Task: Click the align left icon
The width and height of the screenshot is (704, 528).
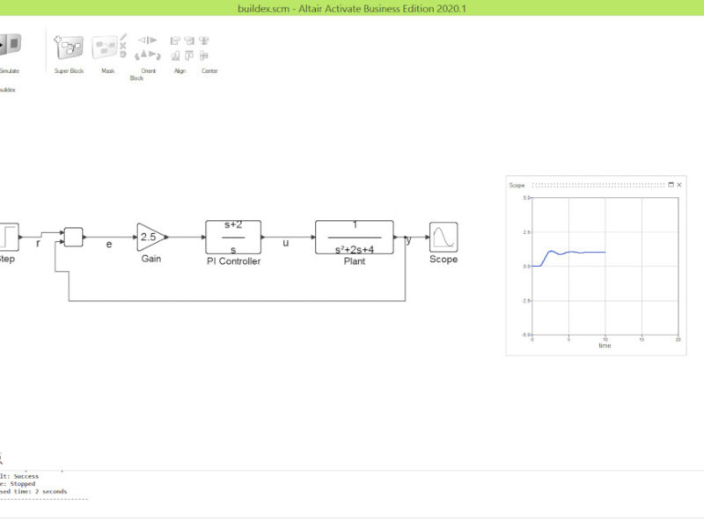Action: coord(174,40)
